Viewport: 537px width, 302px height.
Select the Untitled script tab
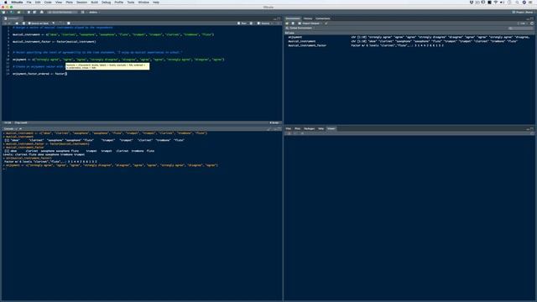point(13,18)
